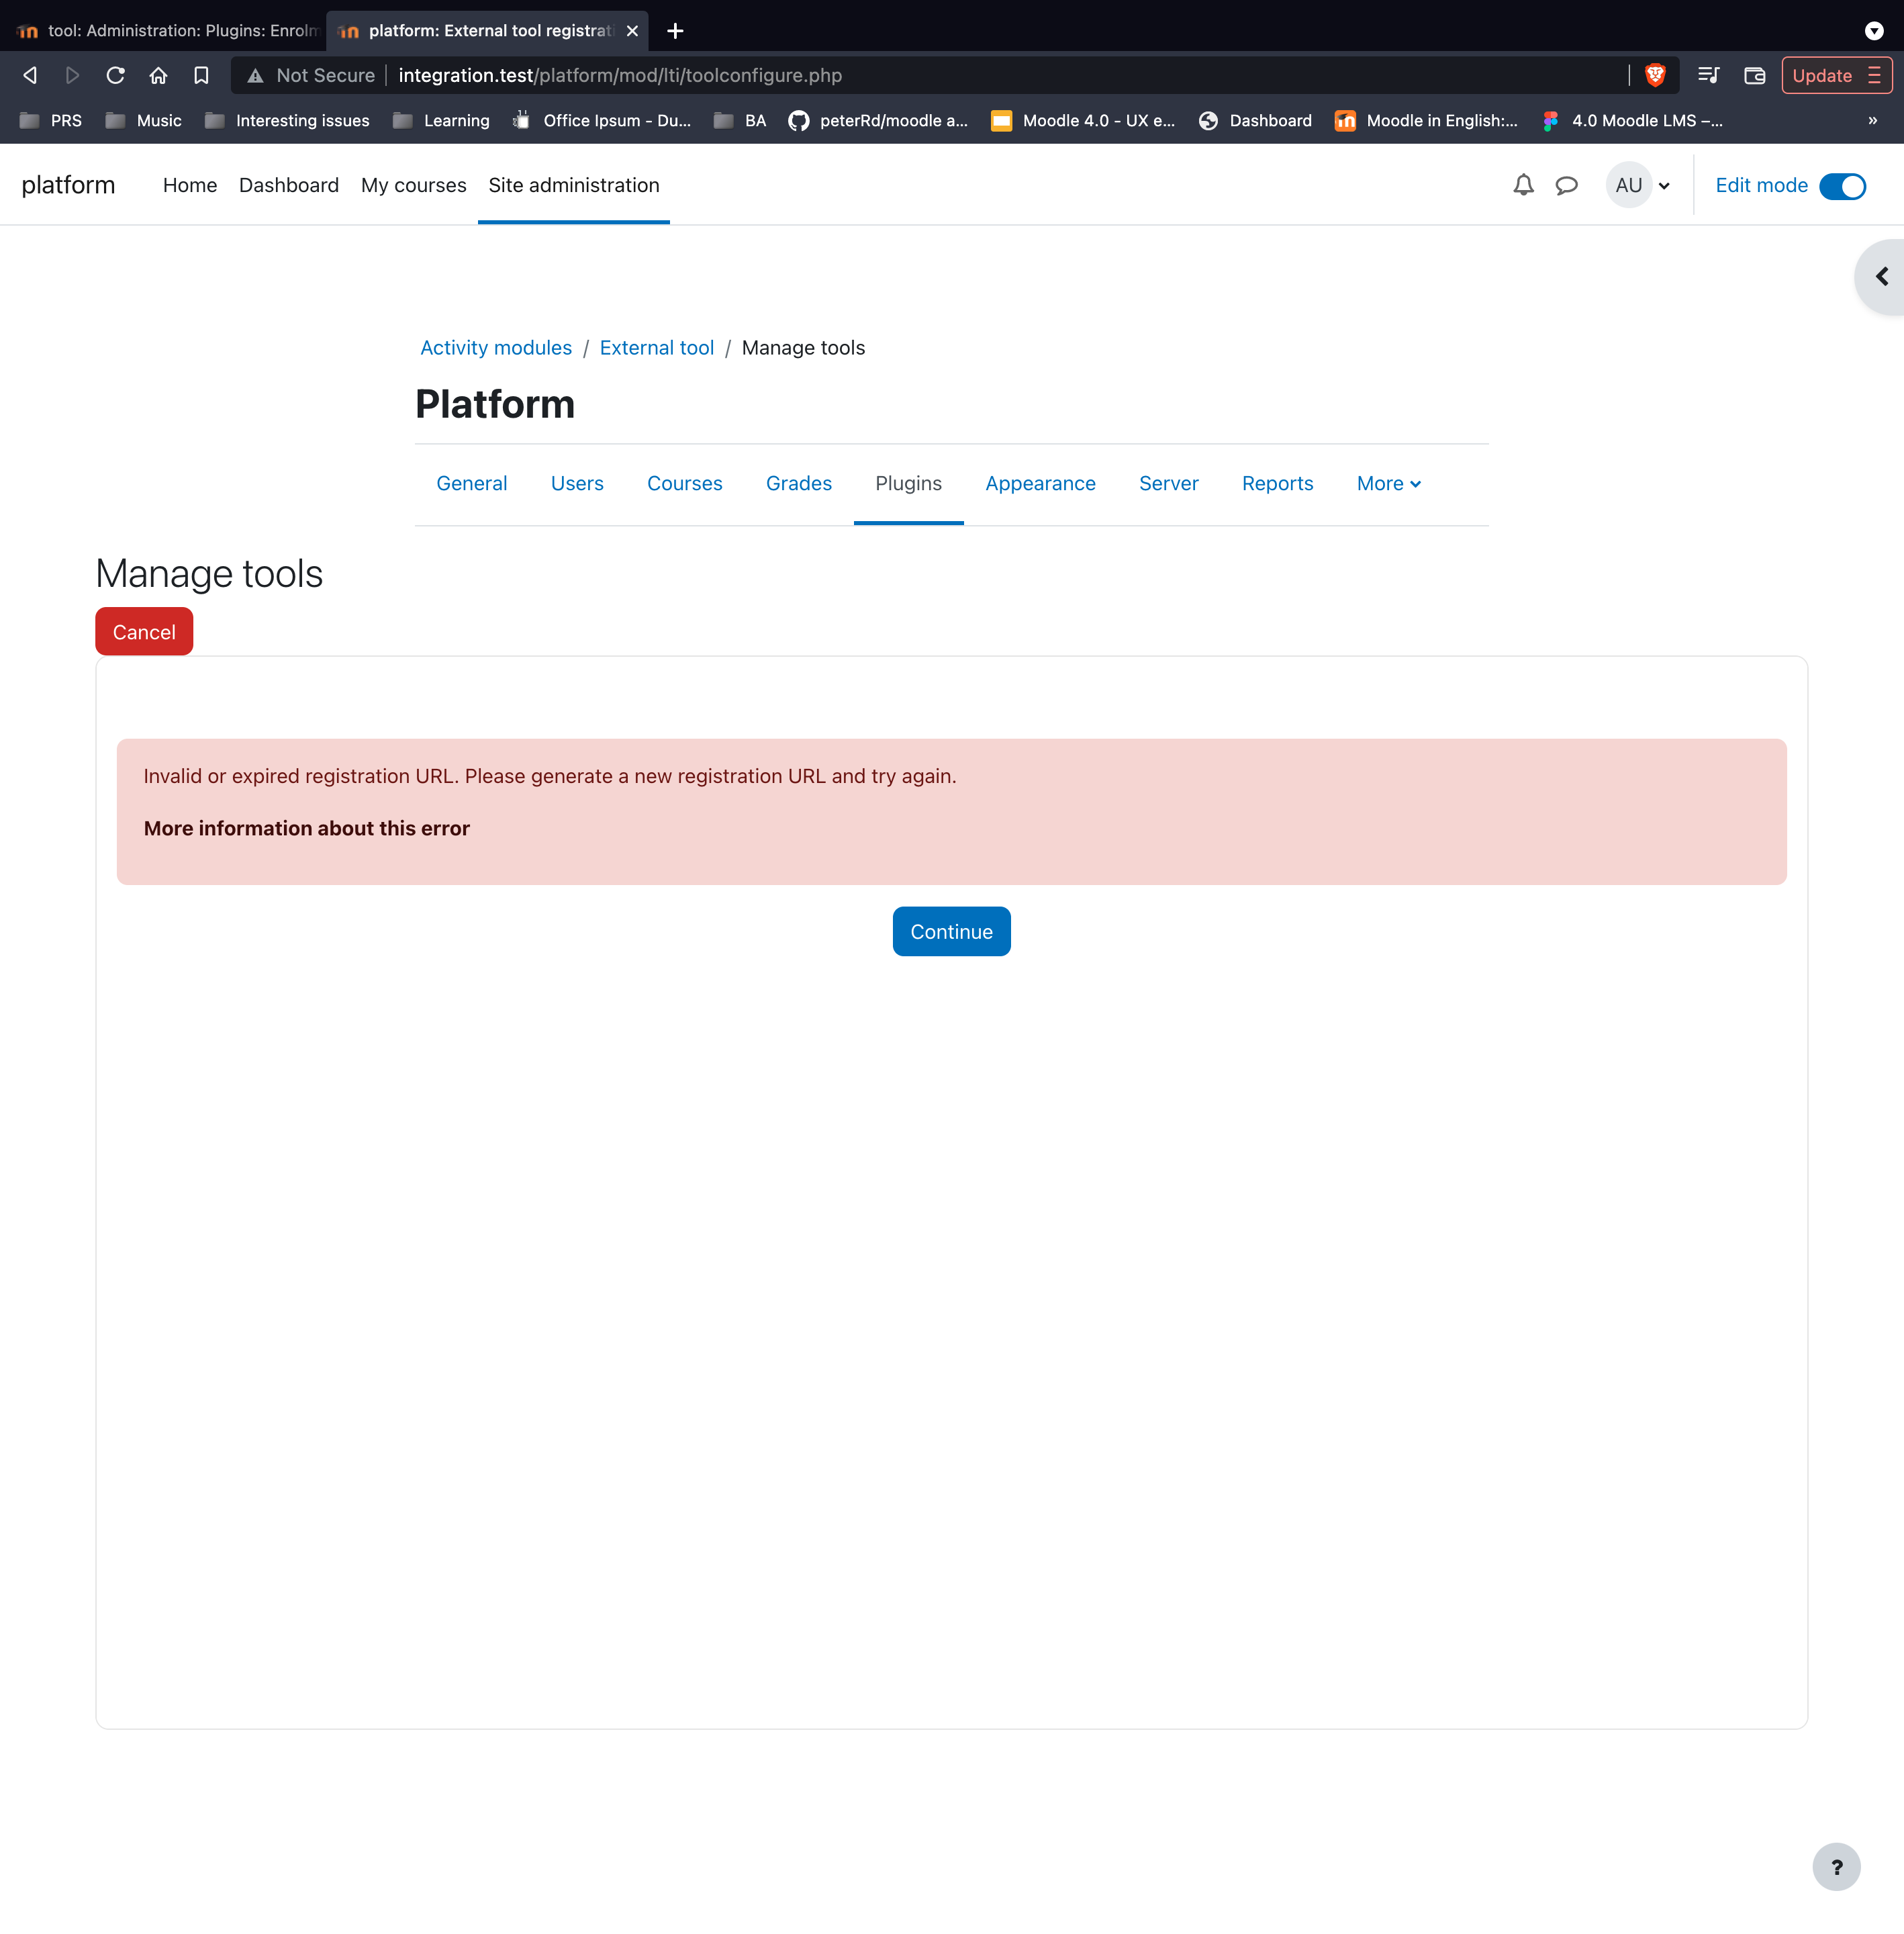
Task: Open the Moodle 4.0 - UX bookmark
Action: (x=1083, y=120)
